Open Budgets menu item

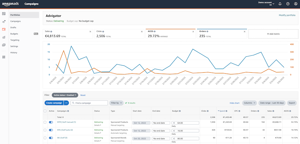click(14, 34)
